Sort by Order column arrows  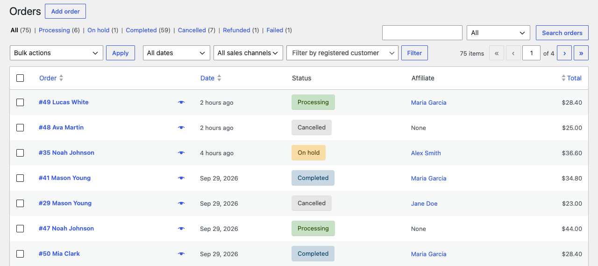point(61,78)
